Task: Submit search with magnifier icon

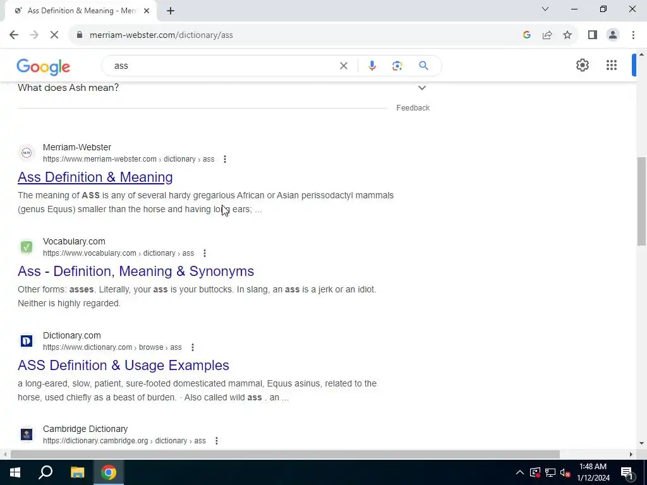Action: (423, 66)
